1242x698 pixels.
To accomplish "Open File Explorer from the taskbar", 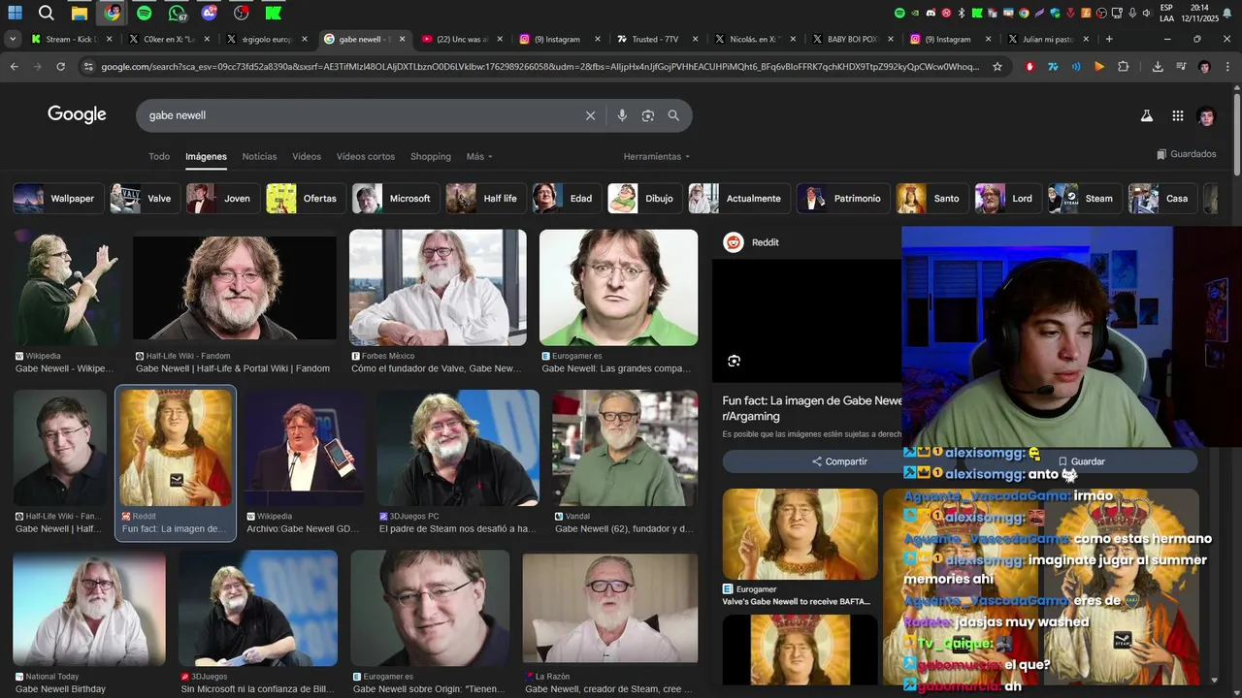I will (79, 13).
